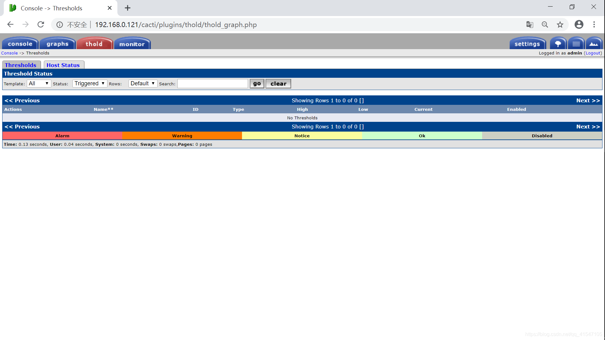The width and height of the screenshot is (605, 340).
Task: Click the browser reload icon
Action: pyautogui.click(x=41, y=25)
